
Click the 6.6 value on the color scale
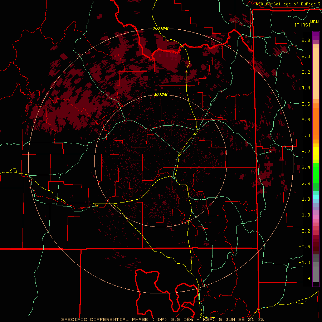click(306, 104)
